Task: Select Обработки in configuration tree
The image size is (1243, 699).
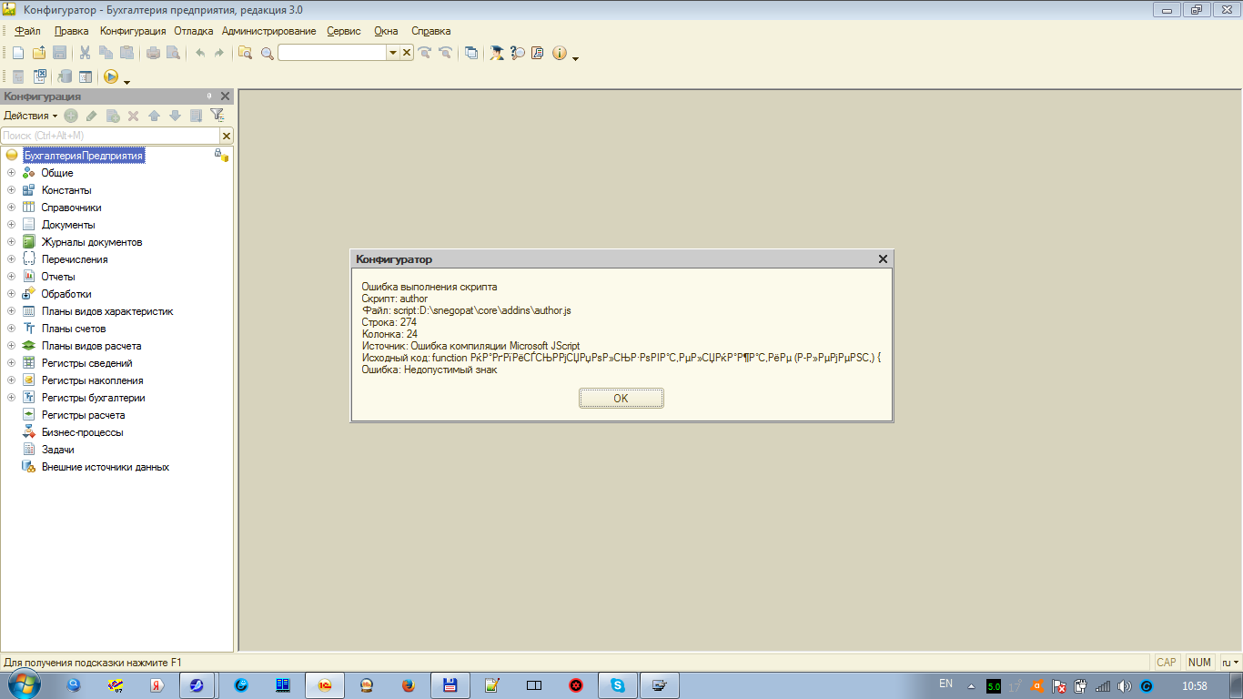Action: pos(66,294)
